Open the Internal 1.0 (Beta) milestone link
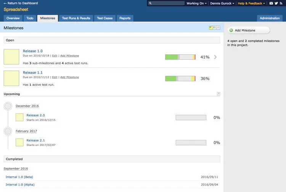 19,177
